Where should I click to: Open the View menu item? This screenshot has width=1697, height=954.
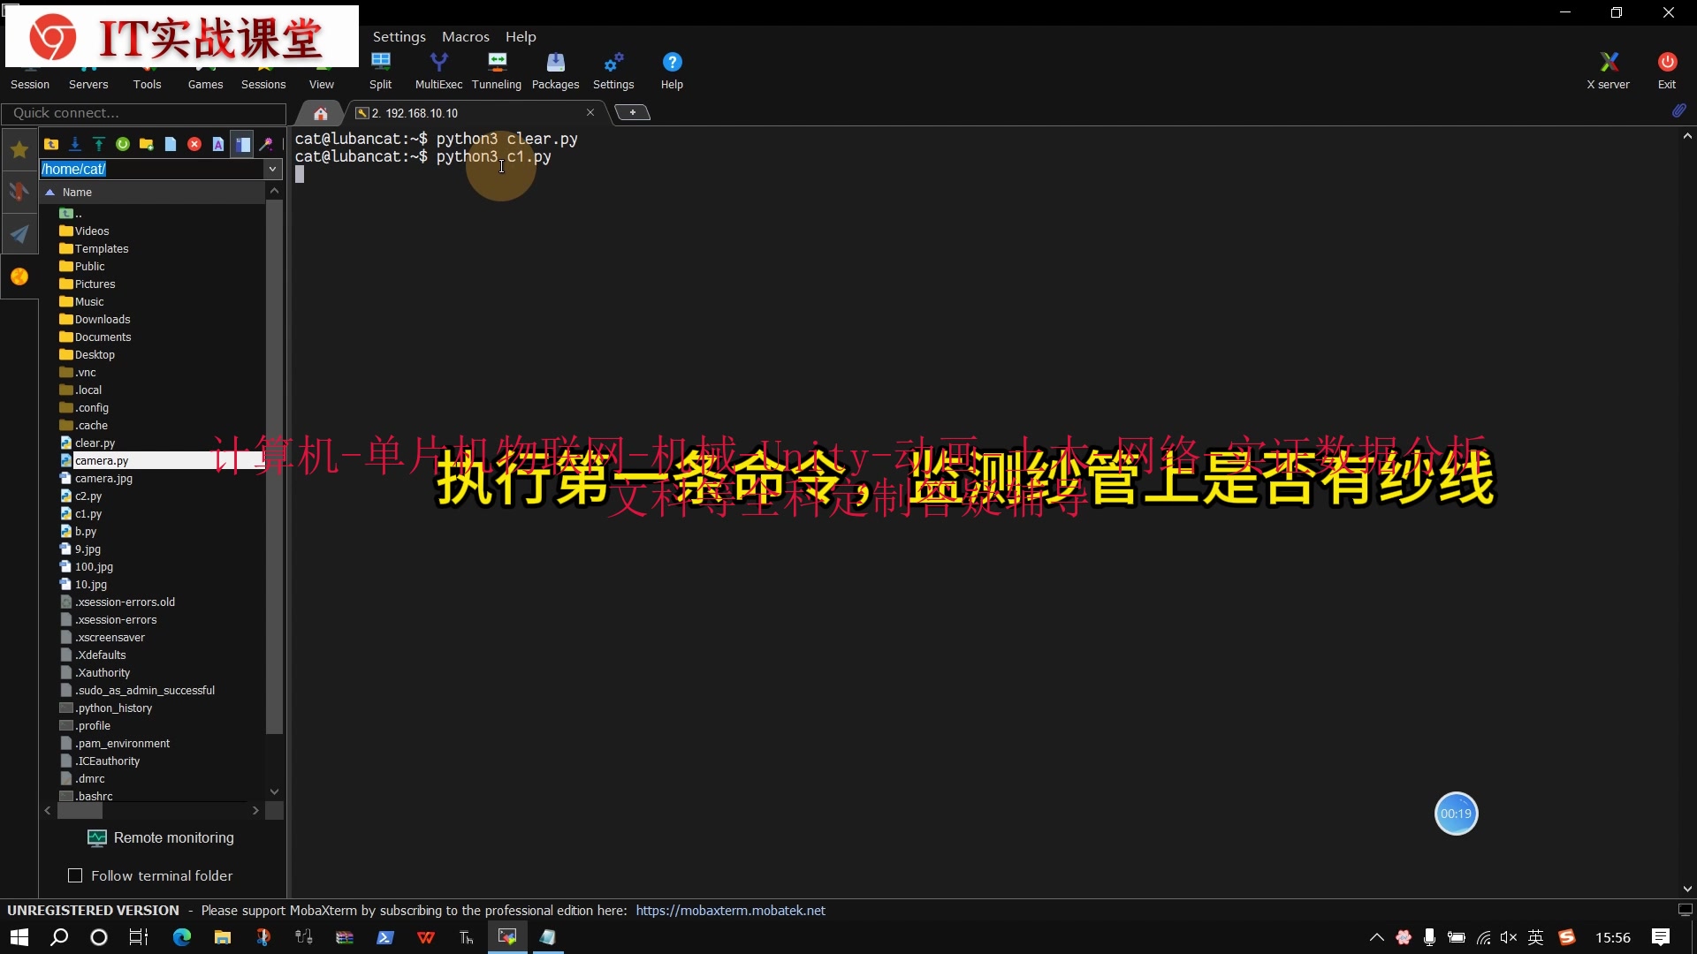[x=322, y=84]
